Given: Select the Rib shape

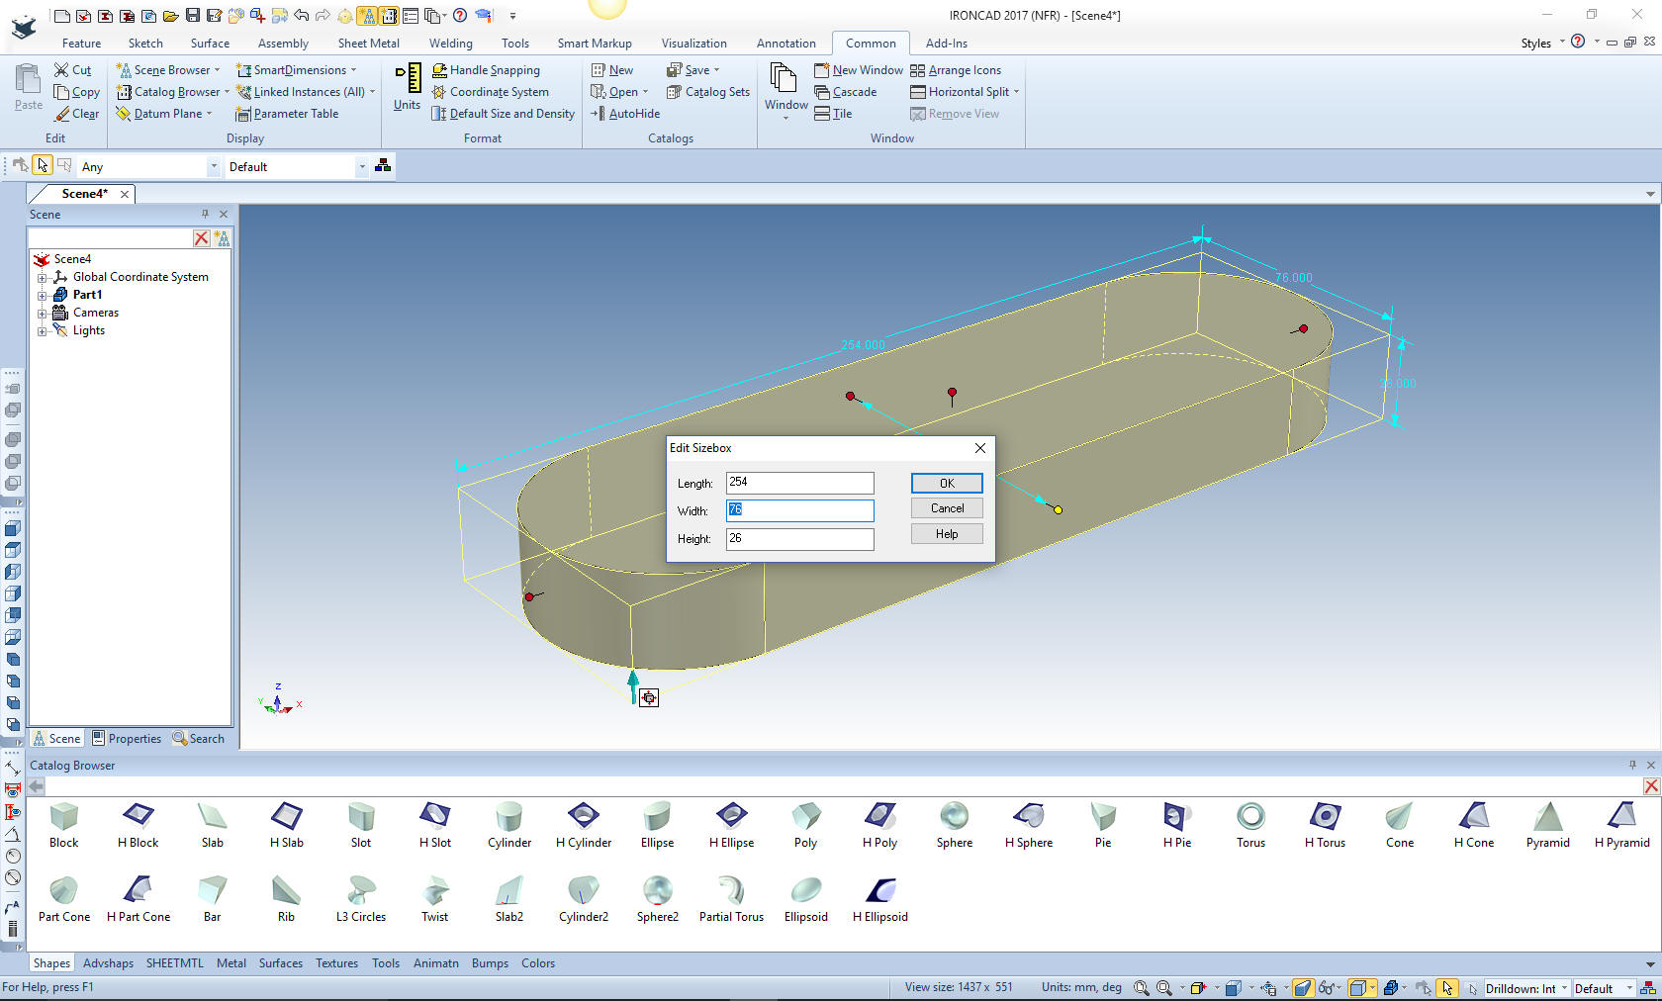Looking at the screenshot, I should [286, 899].
